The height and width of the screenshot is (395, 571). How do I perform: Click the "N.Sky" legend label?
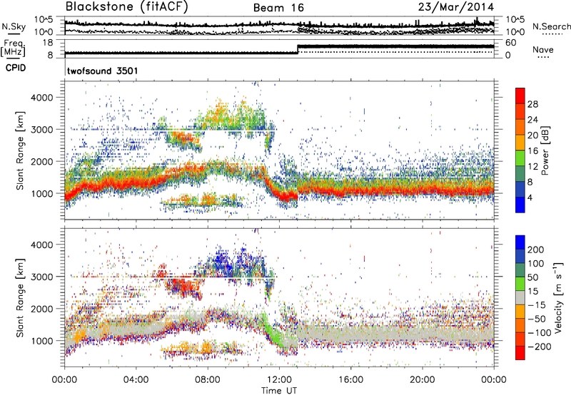pyautogui.click(x=14, y=26)
